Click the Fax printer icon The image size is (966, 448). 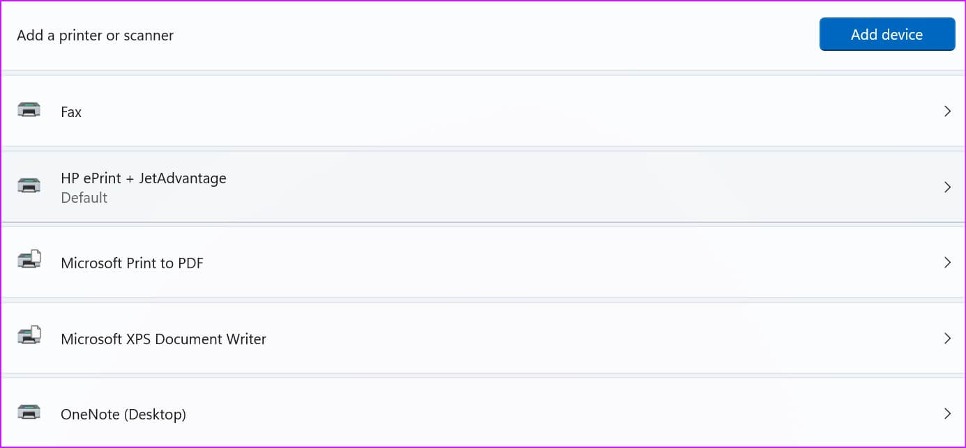point(29,111)
